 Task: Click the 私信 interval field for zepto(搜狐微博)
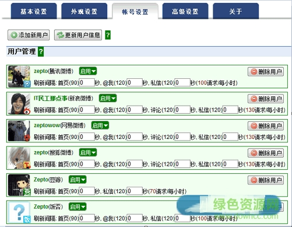[230, 164]
